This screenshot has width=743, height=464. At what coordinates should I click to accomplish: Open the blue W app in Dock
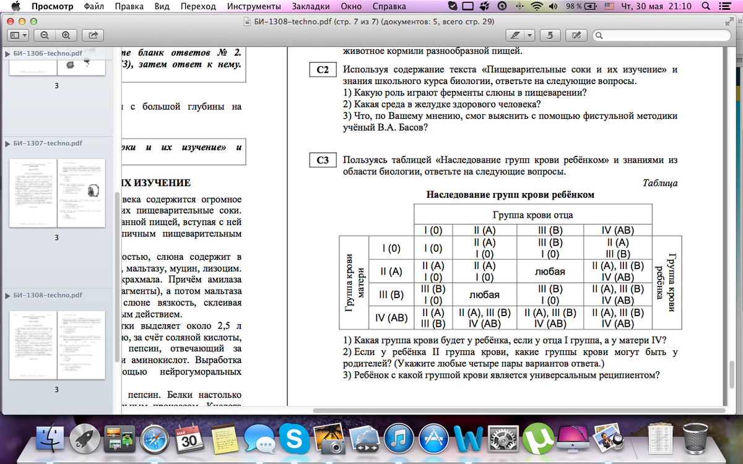coord(469,439)
